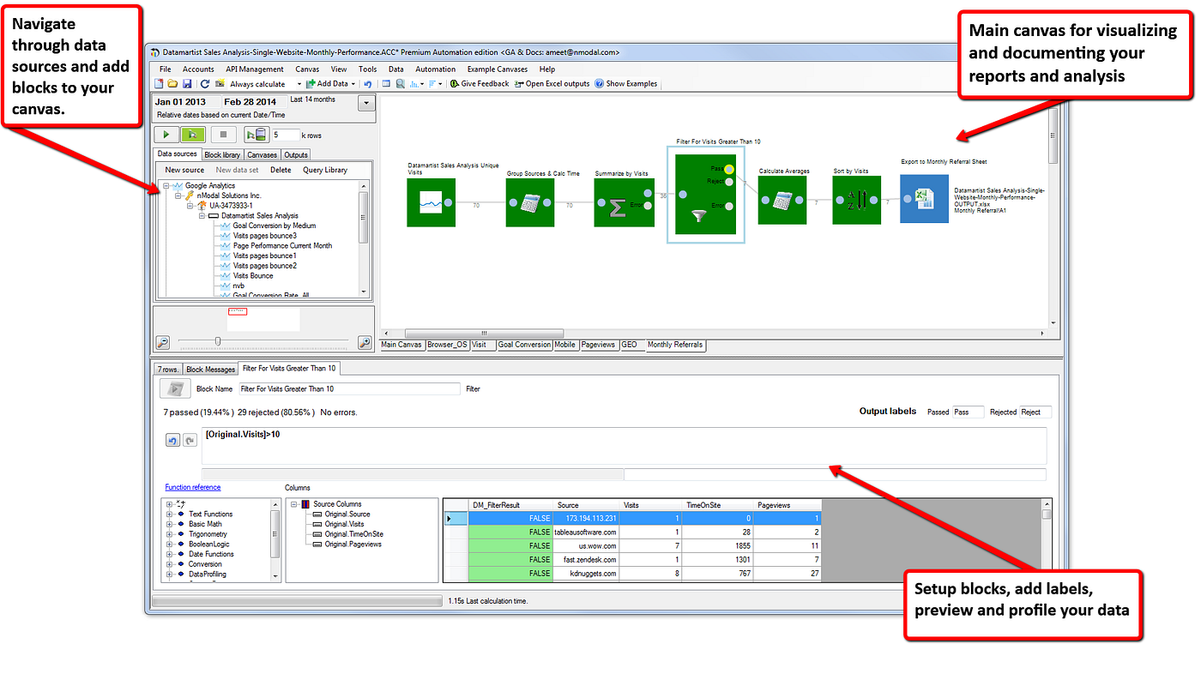The image size is (1201, 674).
Task: Click the yellow Pass output connector
Action: coord(729,169)
